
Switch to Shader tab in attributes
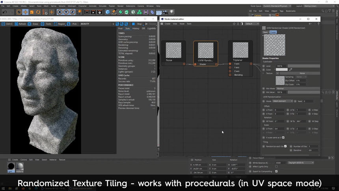[273, 32]
